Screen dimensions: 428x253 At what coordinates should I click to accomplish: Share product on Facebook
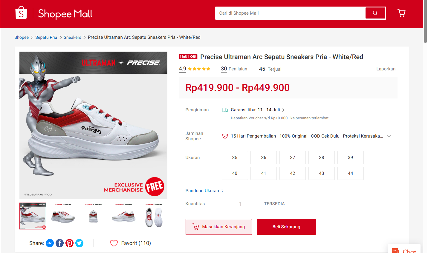tap(60, 243)
